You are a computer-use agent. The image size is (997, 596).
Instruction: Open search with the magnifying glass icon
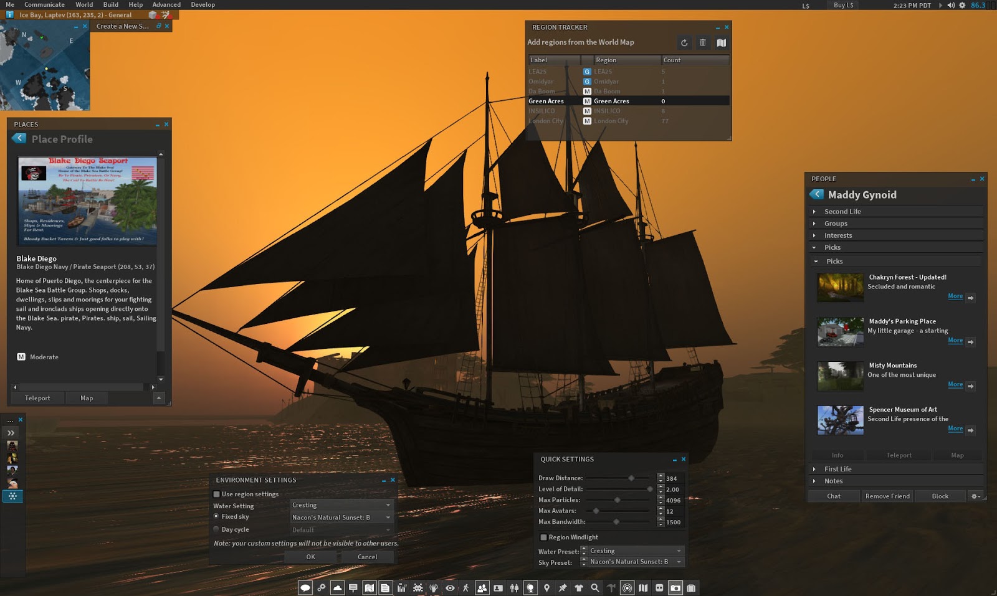coord(594,587)
